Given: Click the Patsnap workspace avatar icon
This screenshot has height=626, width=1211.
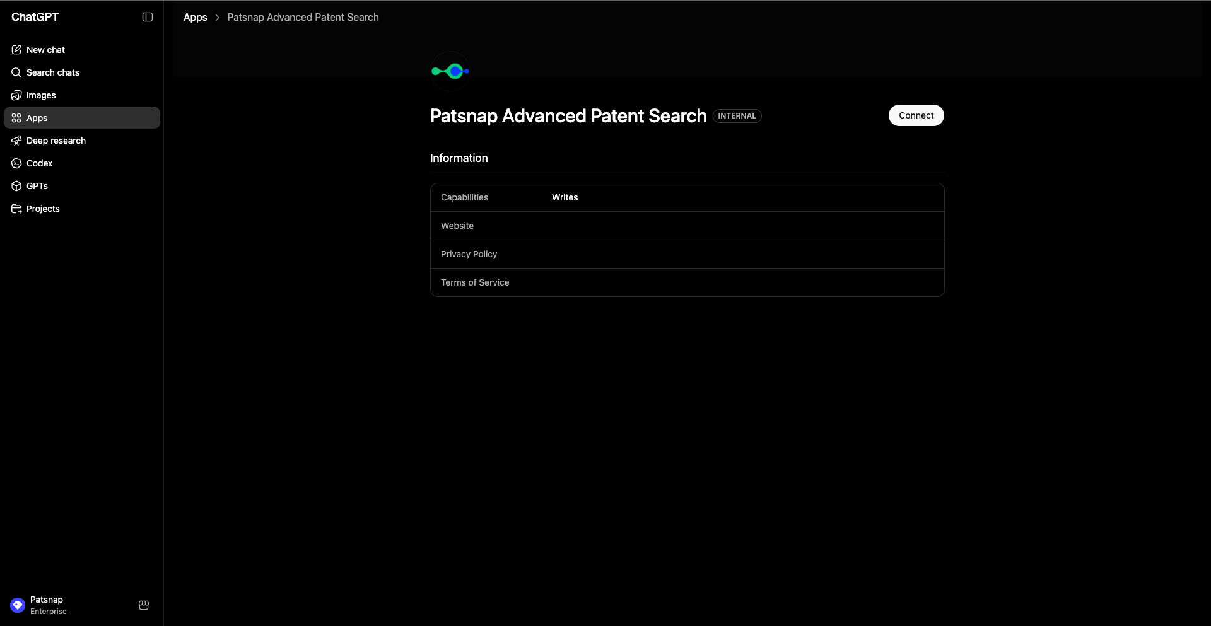Looking at the screenshot, I should click(x=18, y=605).
